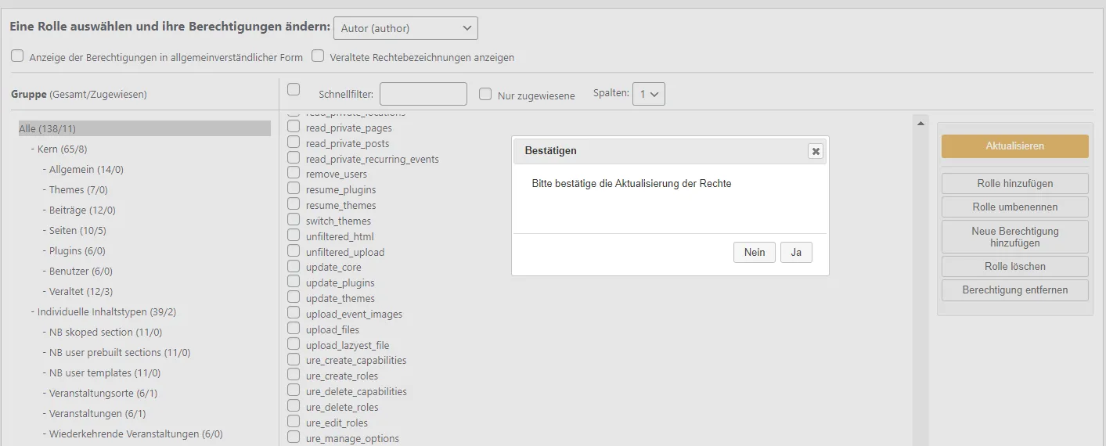Decline the update with the Nein button
This screenshot has width=1106, height=446.
pos(755,252)
